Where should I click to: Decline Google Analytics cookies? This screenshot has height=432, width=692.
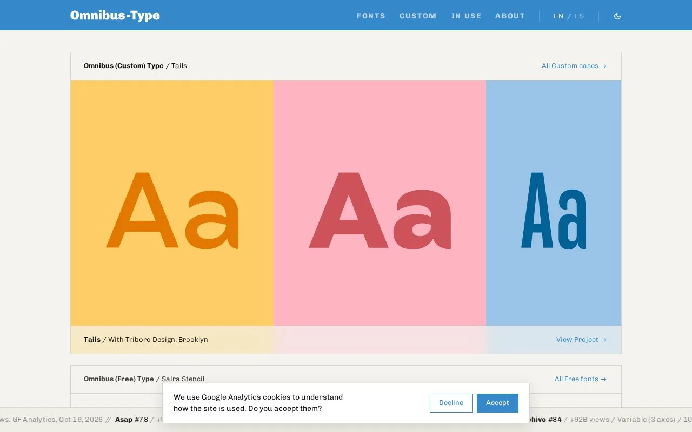[x=451, y=403]
